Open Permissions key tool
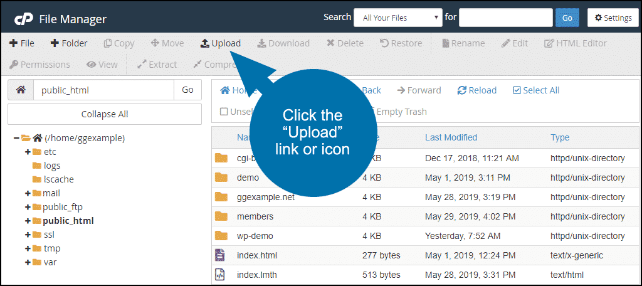The image size is (642, 286). (x=39, y=65)
